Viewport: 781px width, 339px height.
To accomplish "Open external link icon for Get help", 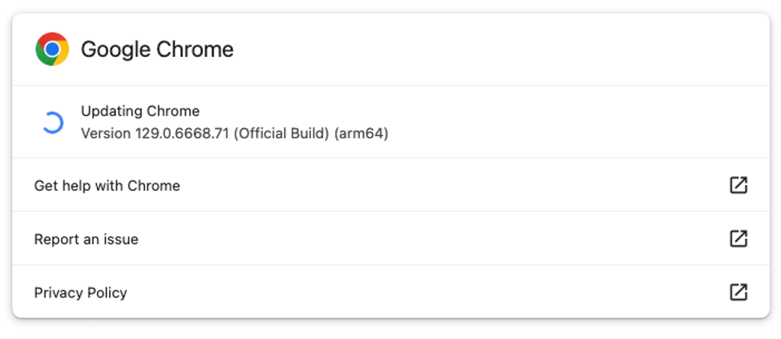I will tap(738, 185).
